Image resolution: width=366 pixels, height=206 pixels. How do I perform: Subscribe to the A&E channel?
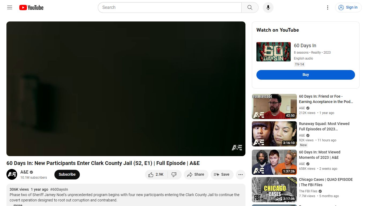tap(67, 174)
